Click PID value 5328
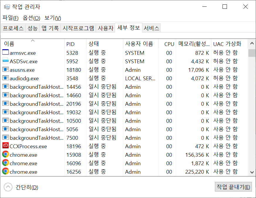 pos(72,53)
